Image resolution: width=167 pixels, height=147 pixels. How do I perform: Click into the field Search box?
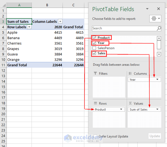(x=124, y=28)
